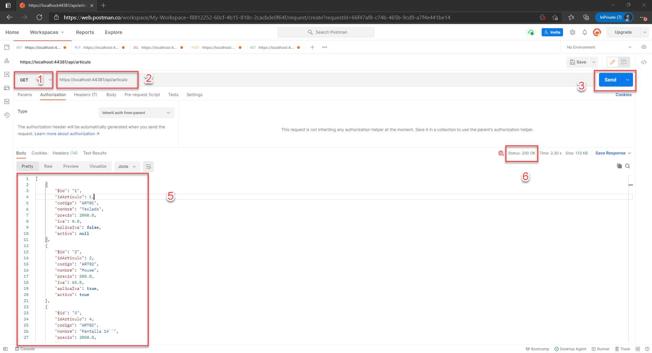Open Trash

(622, 349)
